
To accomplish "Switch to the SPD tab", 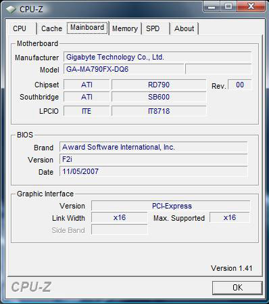I will pyautogui.click(x=155, y=28).
